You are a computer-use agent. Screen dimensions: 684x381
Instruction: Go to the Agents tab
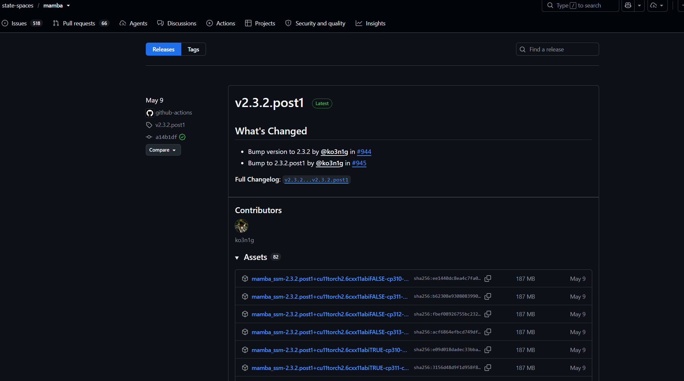tap(133, 23)
